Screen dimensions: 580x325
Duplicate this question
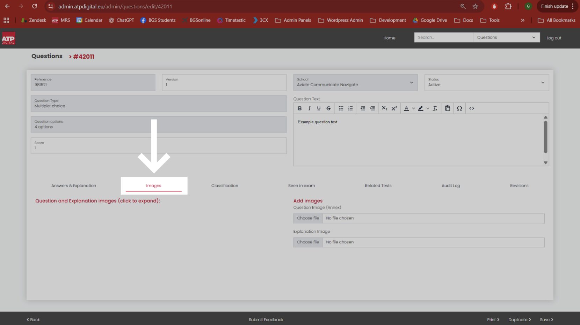[x=520, y=319]
